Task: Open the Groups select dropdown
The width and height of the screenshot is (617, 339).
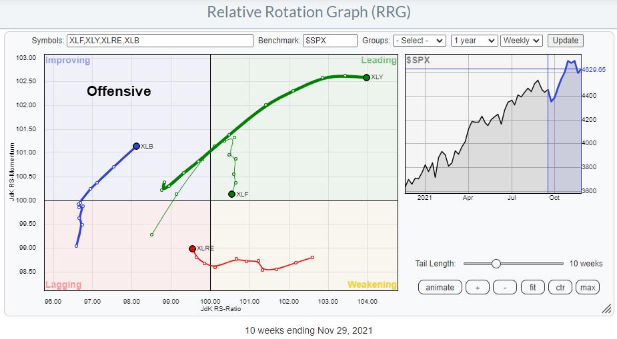Action: coord(419,41)
